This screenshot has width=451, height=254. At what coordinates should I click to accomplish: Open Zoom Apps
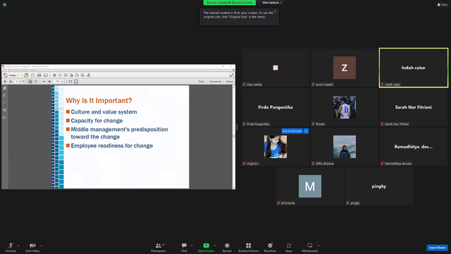coord(288,247)
